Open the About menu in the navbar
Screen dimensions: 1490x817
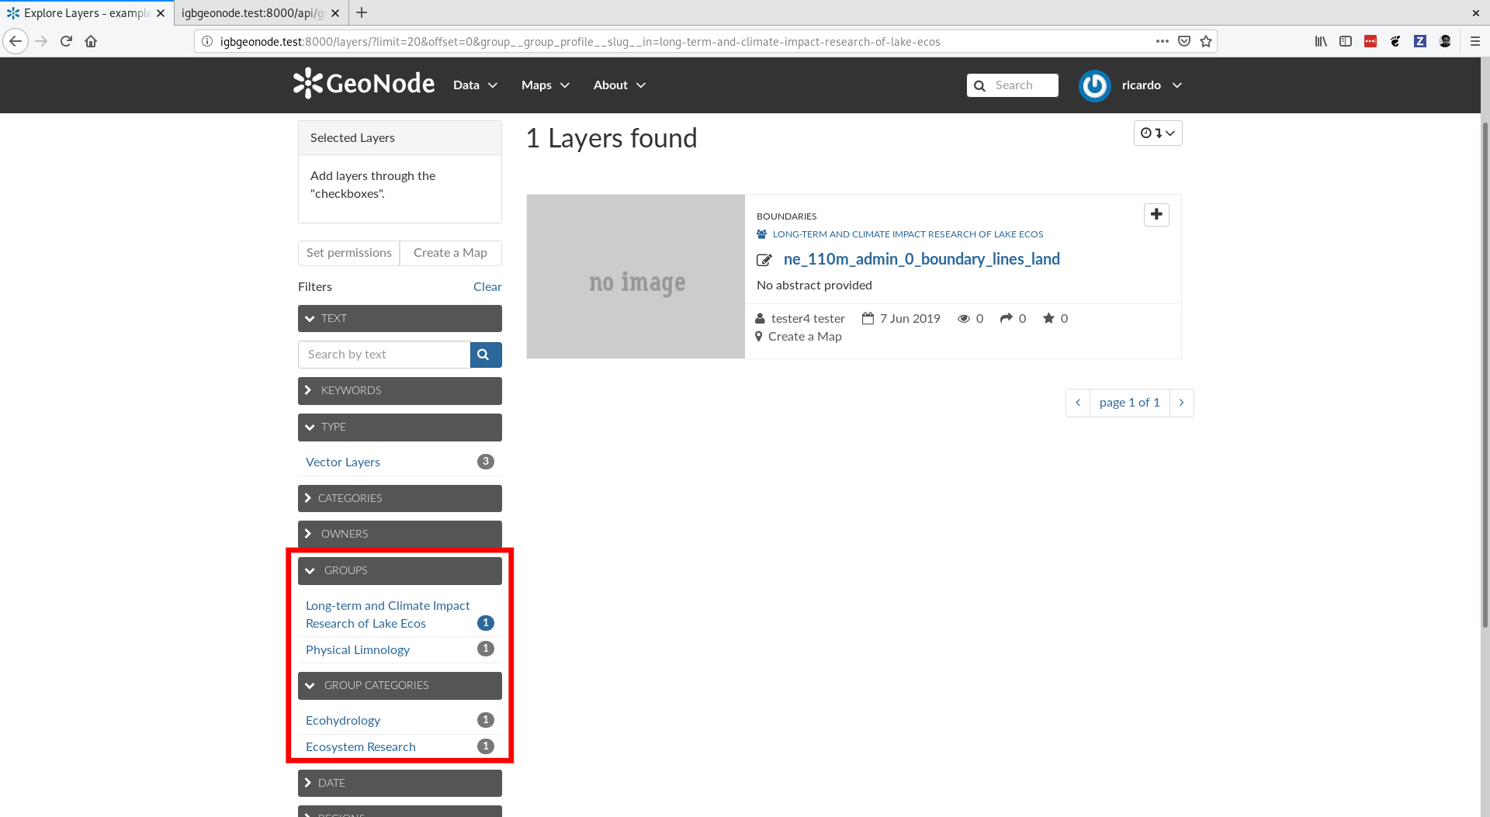click(x=619, y=85)
